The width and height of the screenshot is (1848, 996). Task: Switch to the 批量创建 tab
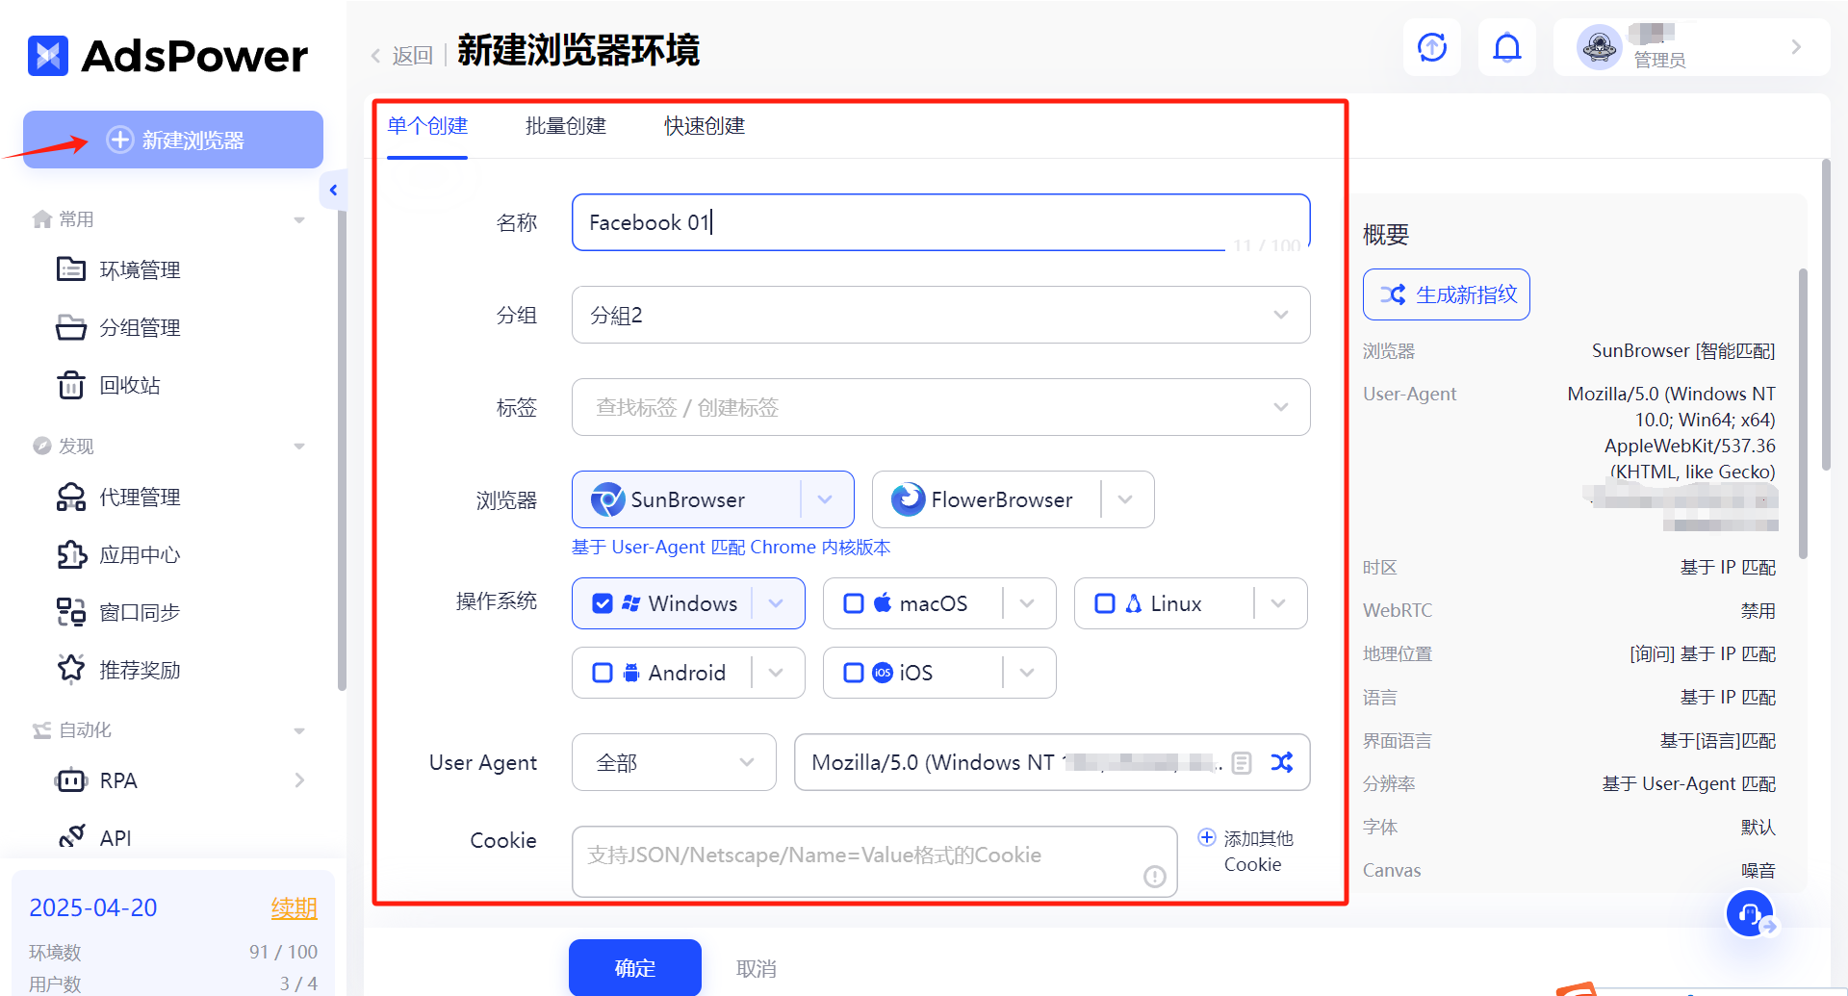tap(566, 126)
